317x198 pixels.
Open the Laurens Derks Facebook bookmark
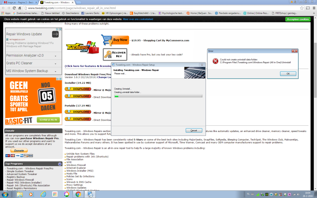[90, 13]
